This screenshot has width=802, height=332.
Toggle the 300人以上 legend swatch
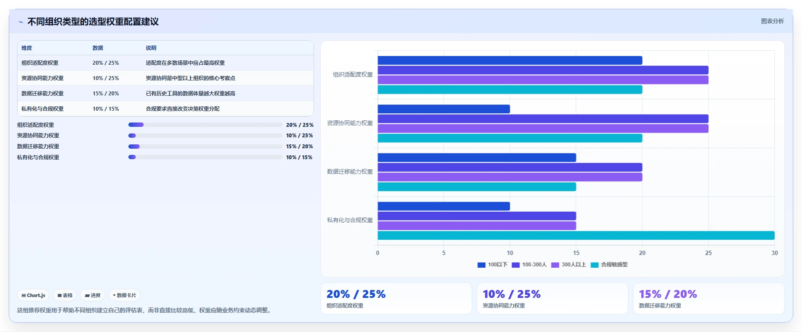coord(555,265)
